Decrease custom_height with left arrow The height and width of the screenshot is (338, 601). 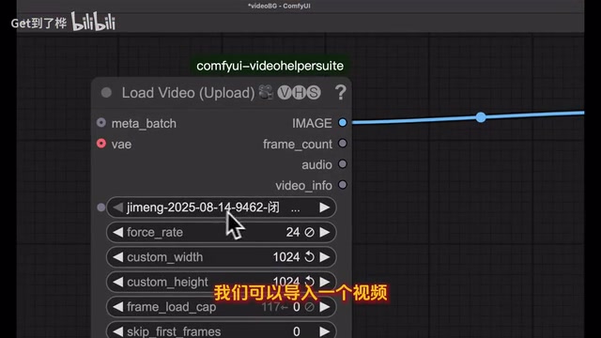118,282
